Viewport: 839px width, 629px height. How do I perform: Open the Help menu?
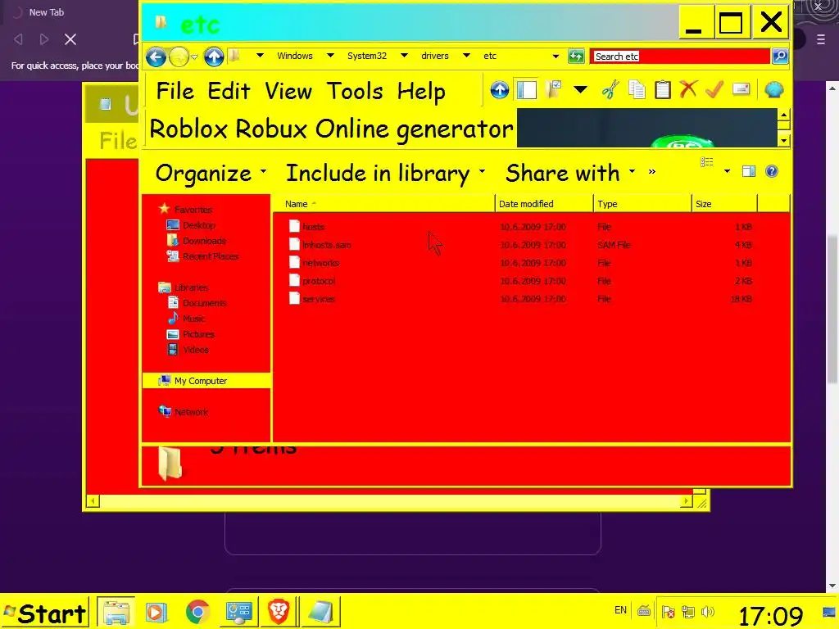(421, 92)
